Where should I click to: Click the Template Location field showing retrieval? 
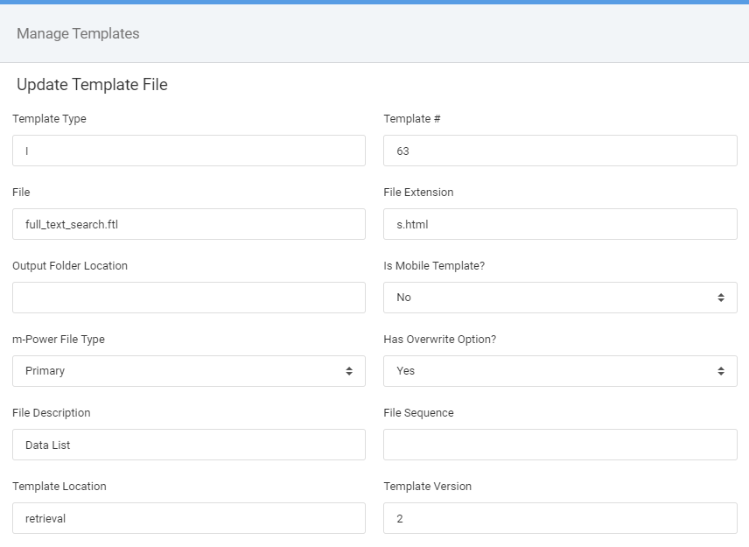pos(189,518)
